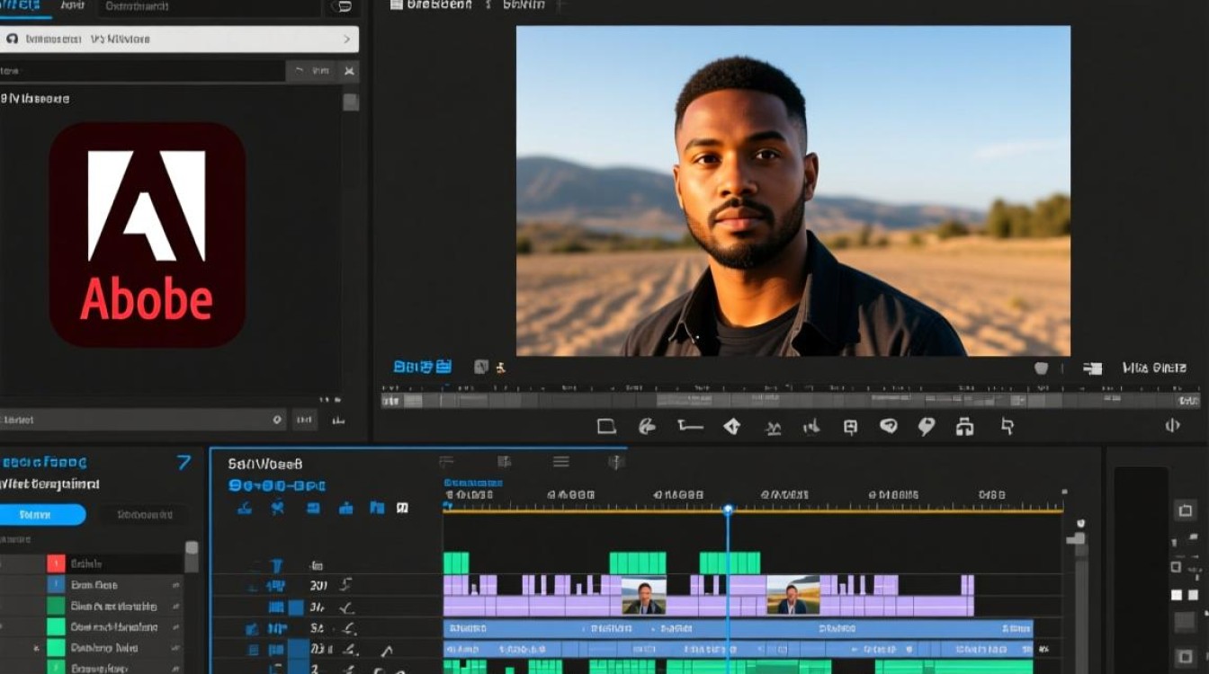Click the X button beside the search field
This screenshot has height=674, width=1209.
(349, 71)
